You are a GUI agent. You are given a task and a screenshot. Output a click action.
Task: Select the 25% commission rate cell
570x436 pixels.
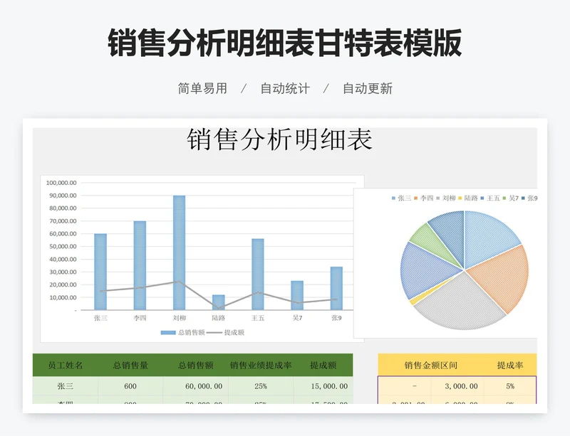coord(261,386)
